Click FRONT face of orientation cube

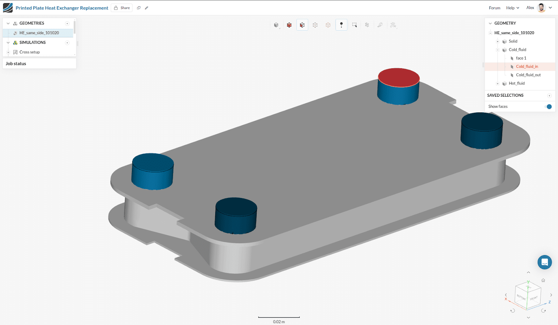(x=534, y=298)
